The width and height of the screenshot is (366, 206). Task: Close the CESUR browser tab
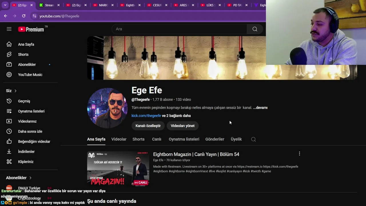166,5
